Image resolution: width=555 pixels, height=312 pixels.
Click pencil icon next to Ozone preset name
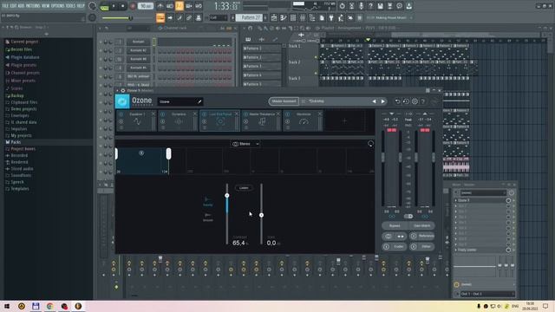click(199, 102)
